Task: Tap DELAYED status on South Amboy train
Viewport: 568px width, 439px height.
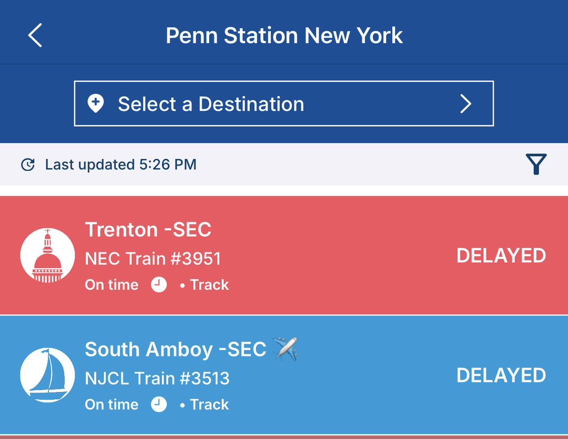Action: pyautogui.click(x=501, y=375)
